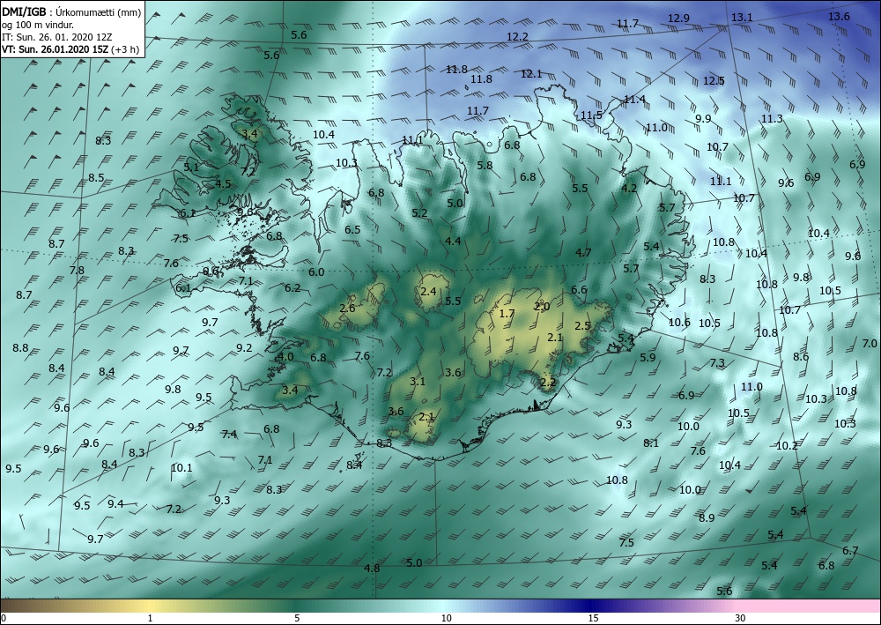
Task: Click the 8.1 value label
Action: coord(651,443)
